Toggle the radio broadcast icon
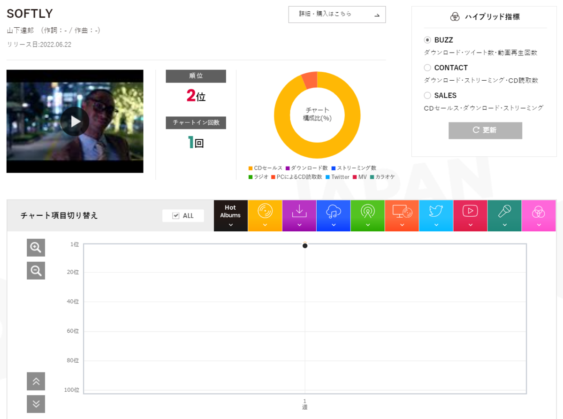 (x=368, y=216)
